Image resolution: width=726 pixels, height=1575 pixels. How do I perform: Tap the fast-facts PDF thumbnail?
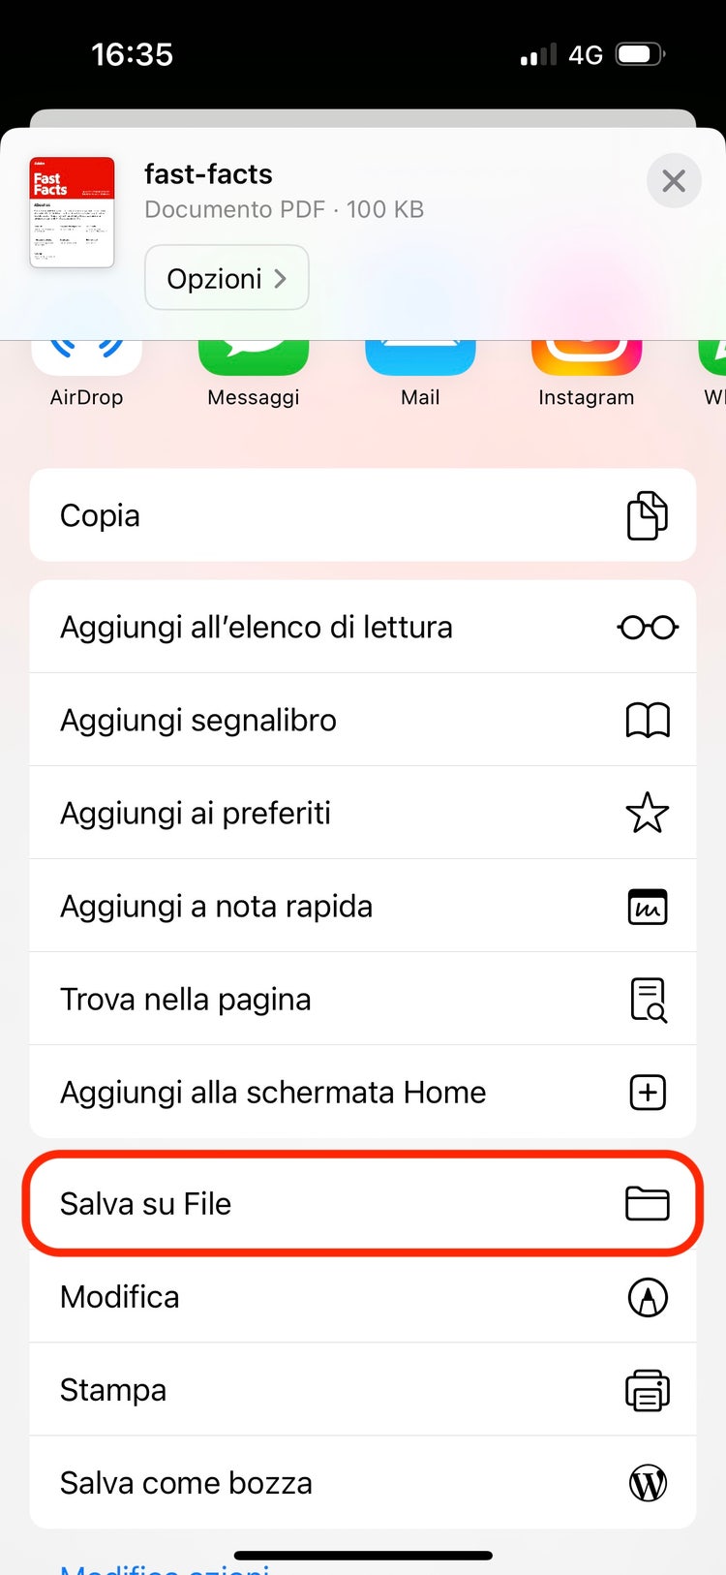pos(72,212)
